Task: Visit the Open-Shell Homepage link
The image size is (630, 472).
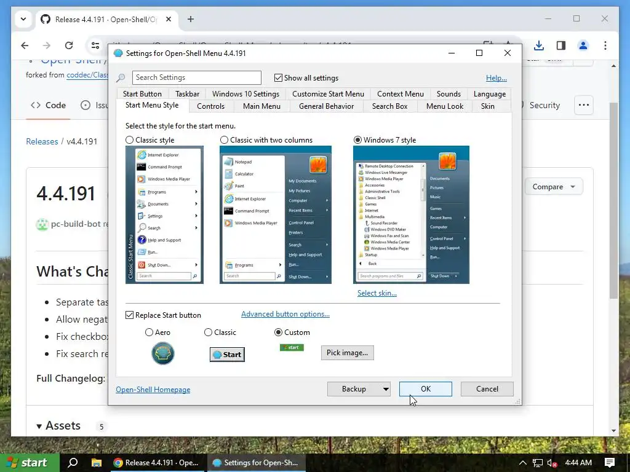Action: point(153,390)
